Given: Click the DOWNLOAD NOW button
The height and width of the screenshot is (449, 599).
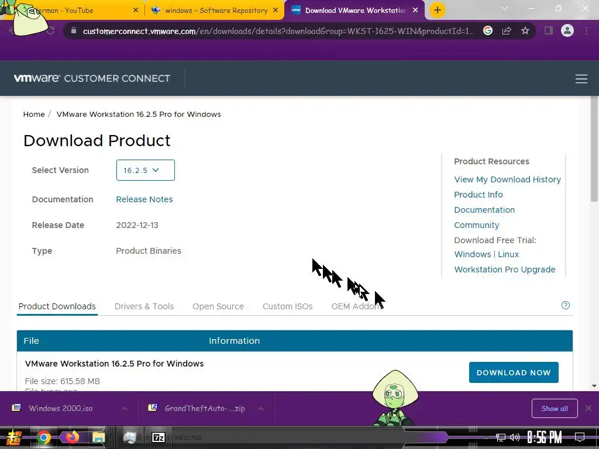Looking at the screenshot, I should coord(514,372).
